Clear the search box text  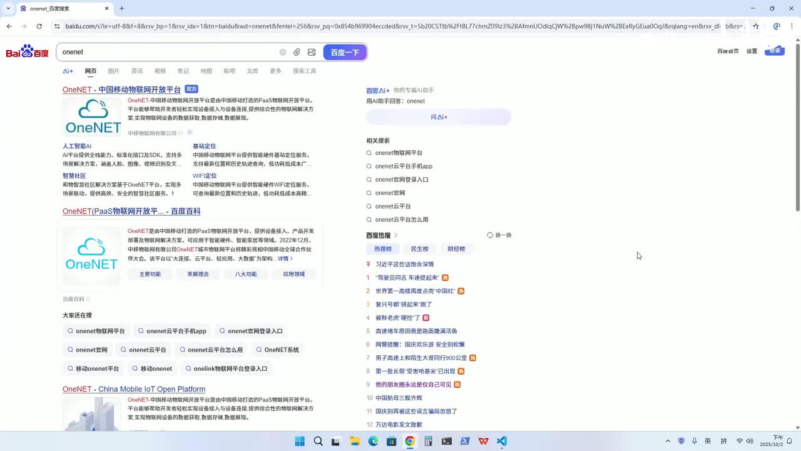tap(283, 53)
